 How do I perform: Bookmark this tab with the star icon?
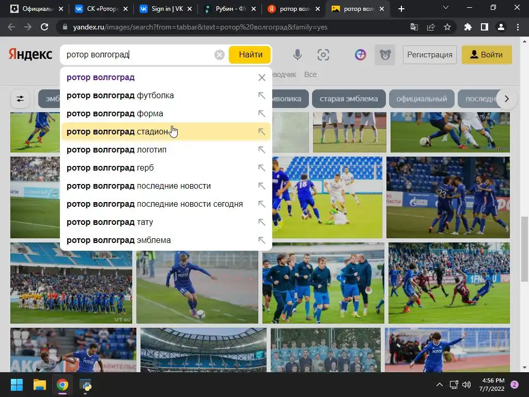tap(447, 27)
